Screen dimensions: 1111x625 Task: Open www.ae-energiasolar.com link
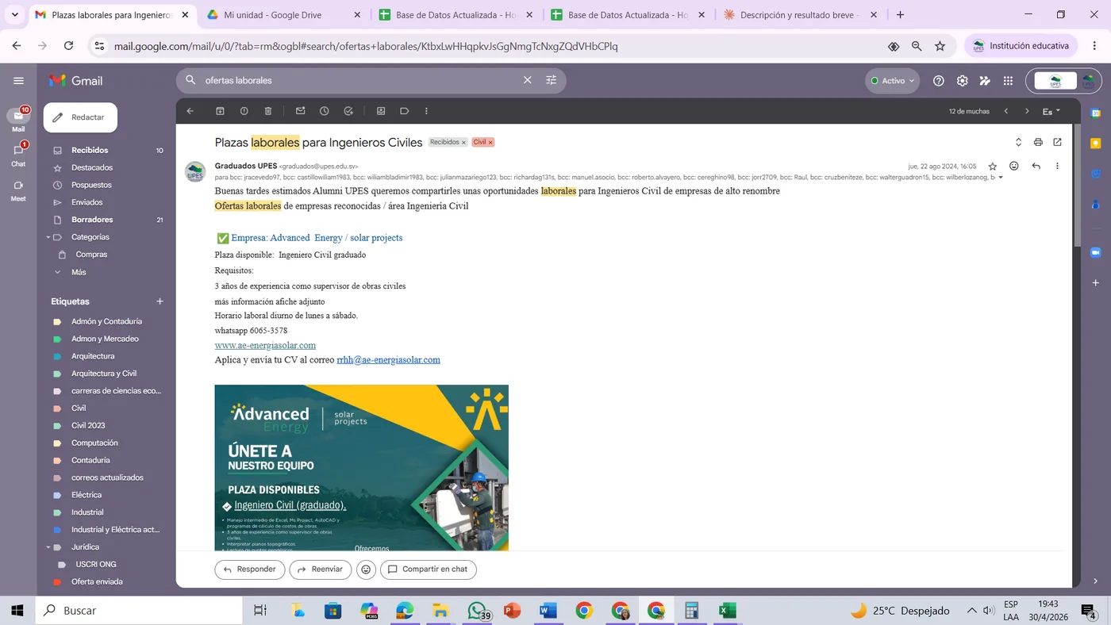coord(265,345)
